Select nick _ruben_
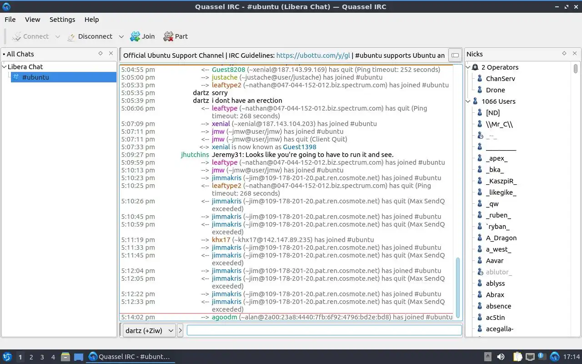The width and height of the screenshot is (582, 364). coord(498,215)
